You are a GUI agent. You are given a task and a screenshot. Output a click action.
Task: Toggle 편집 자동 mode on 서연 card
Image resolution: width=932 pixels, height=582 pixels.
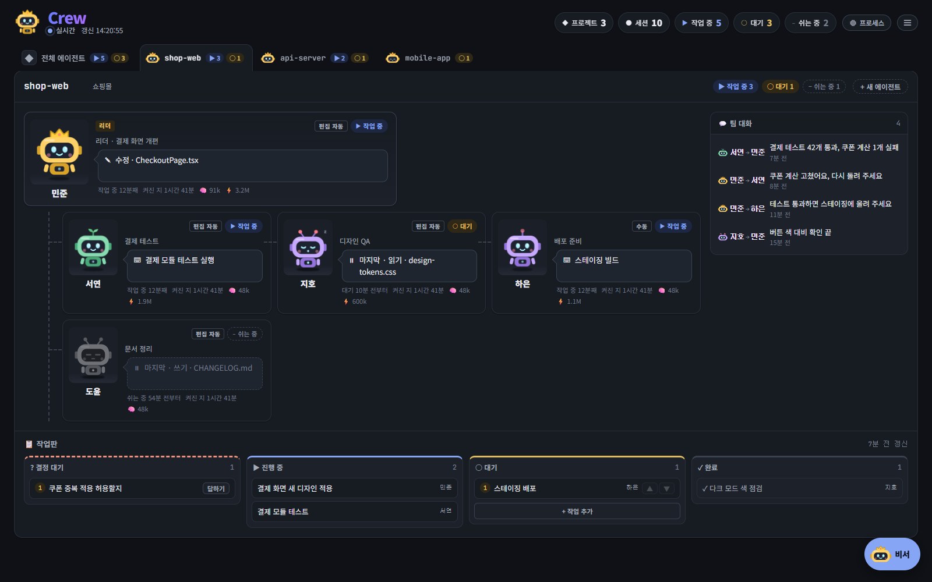click(206, 226)
